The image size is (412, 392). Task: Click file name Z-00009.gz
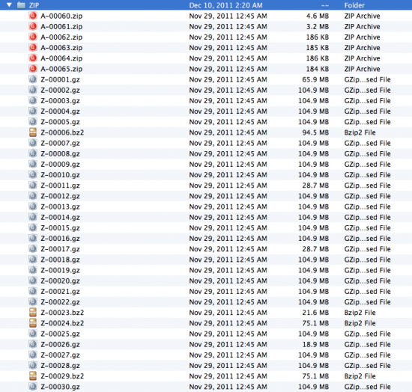(60, 165)
